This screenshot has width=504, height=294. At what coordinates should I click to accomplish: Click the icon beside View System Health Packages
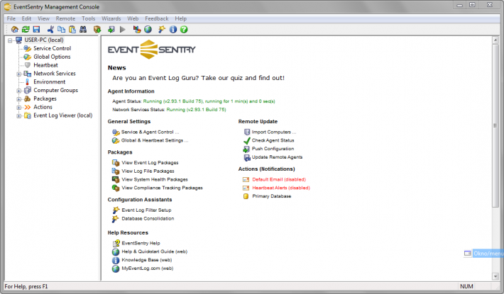coord(116,179)
